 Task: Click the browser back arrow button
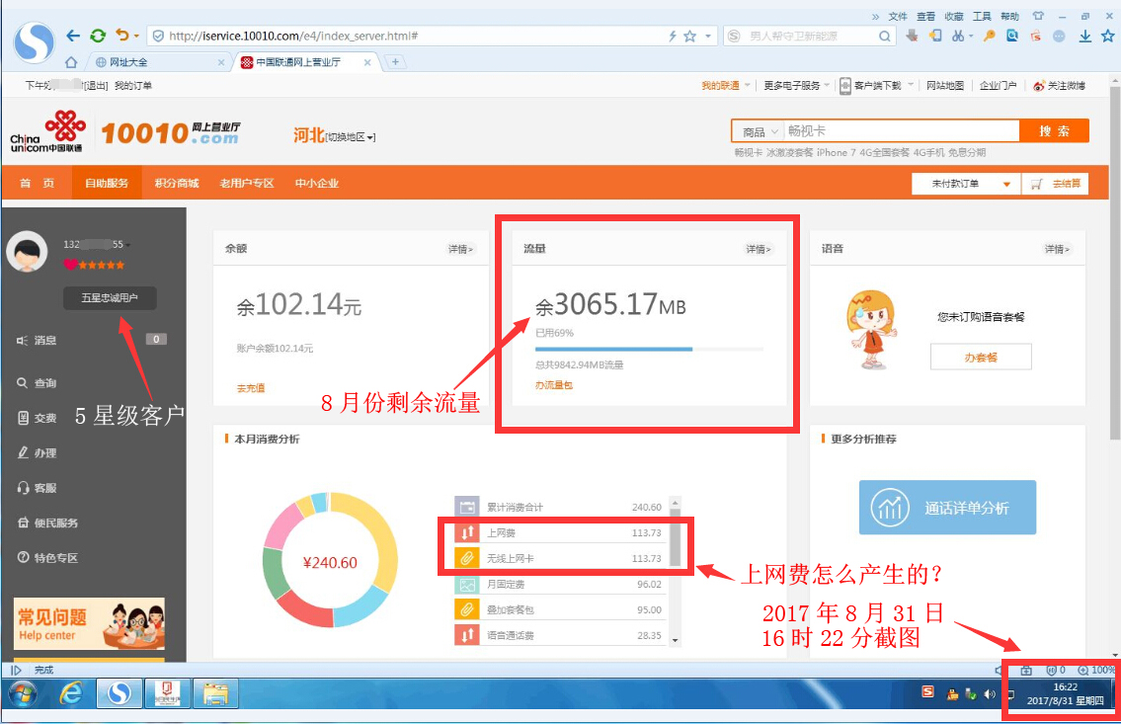click(73, 36)
